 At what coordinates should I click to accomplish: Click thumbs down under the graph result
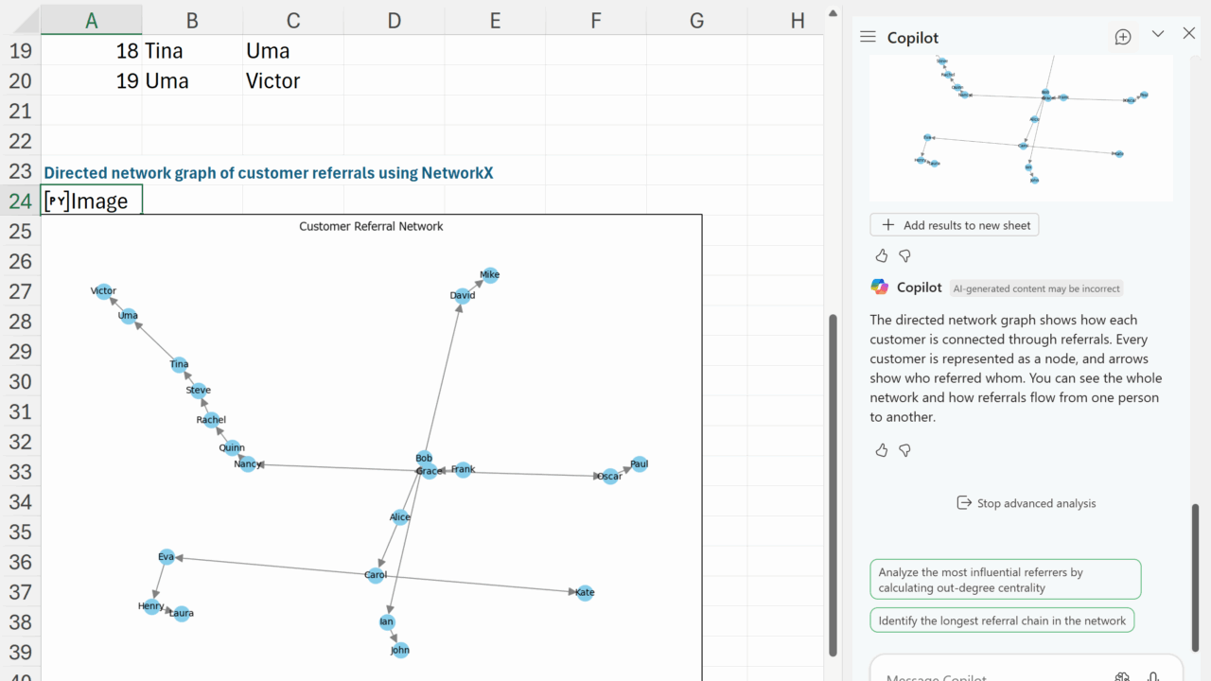coord(904,255)
